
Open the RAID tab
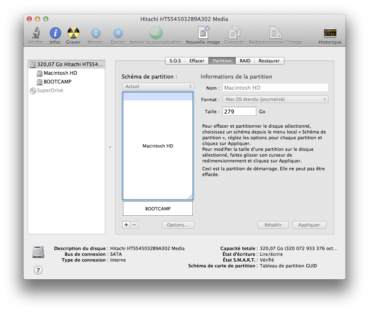coord(245,61)
